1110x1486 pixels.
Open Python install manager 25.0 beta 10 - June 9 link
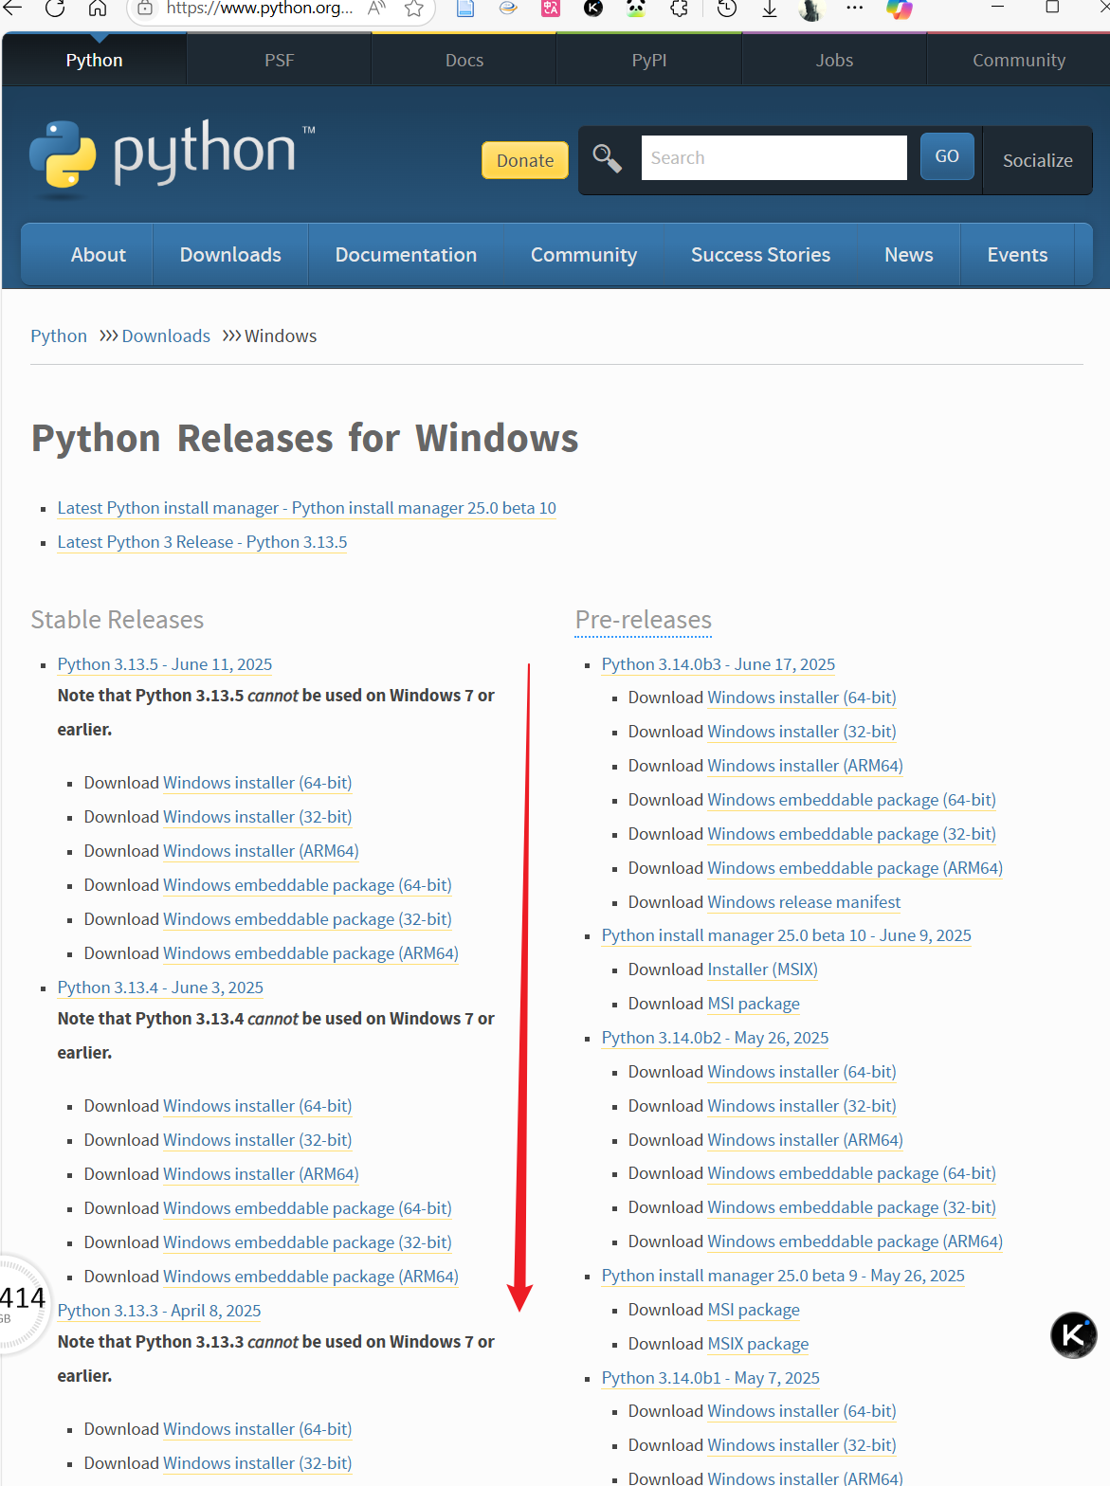pyautogui.click(x=786, y=935)
